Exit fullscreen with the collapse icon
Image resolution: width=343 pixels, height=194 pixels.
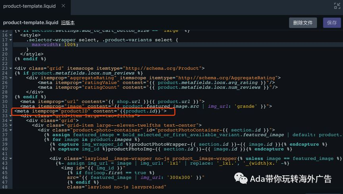(337, 6)
